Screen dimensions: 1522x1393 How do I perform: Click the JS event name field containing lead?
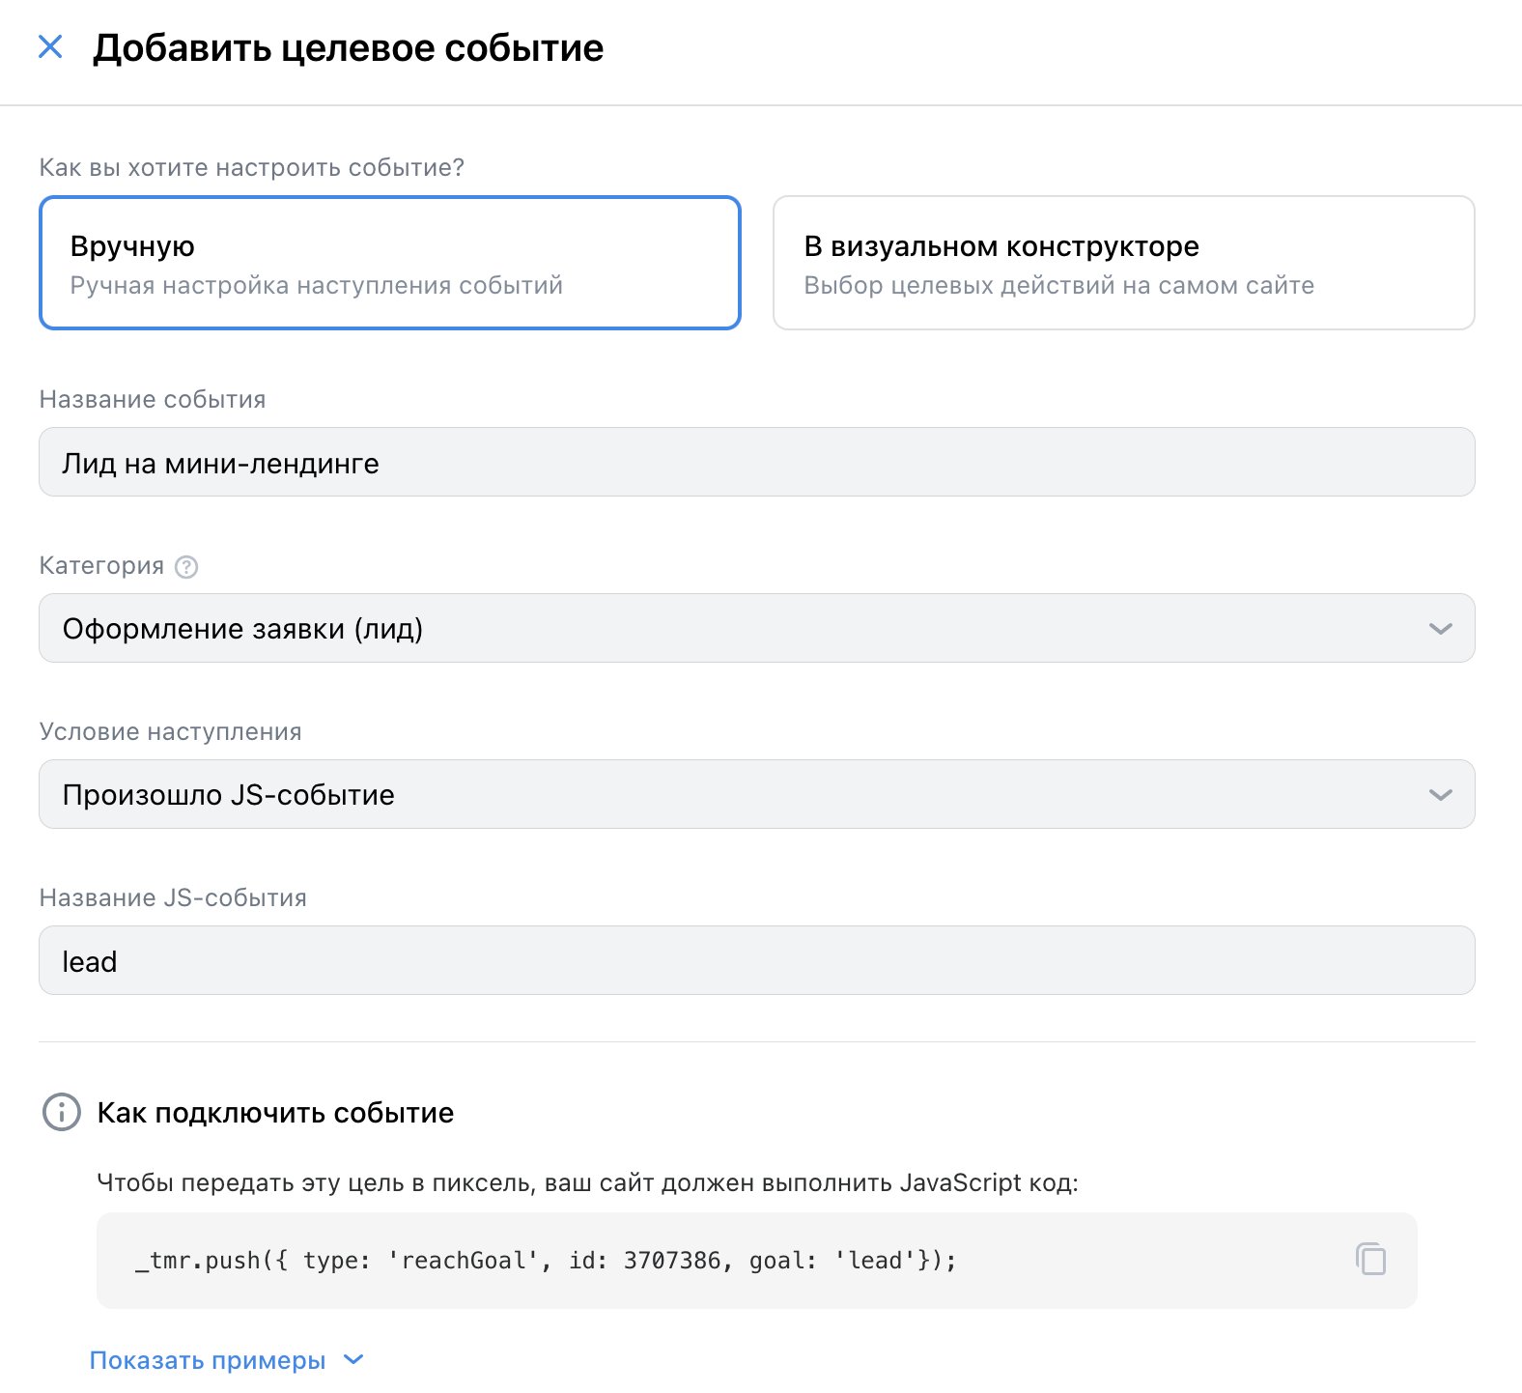click(x=756, y=961)
